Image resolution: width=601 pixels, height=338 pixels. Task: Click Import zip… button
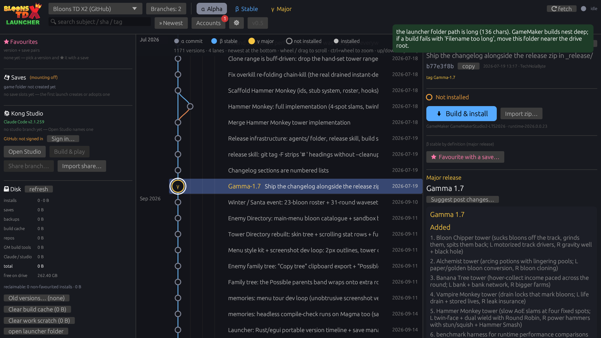tap(521, 114)
